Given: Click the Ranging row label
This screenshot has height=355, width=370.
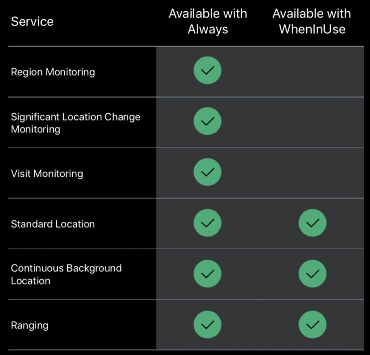Looking at the screenshot, I should point(30,325).
